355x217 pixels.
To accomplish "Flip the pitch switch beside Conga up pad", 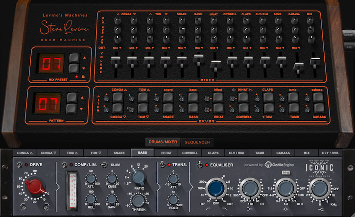I will click(105, 98).
